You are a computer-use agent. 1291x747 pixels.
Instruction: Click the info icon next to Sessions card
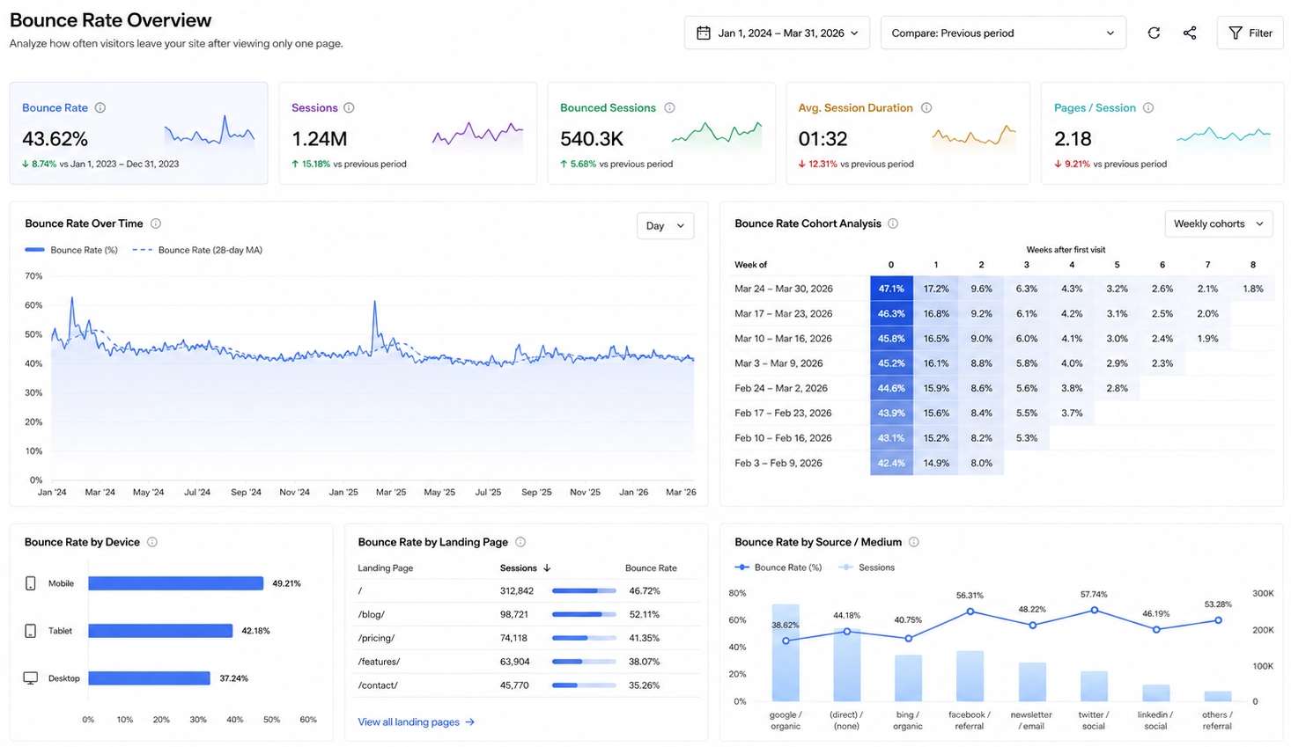[349, 107]
